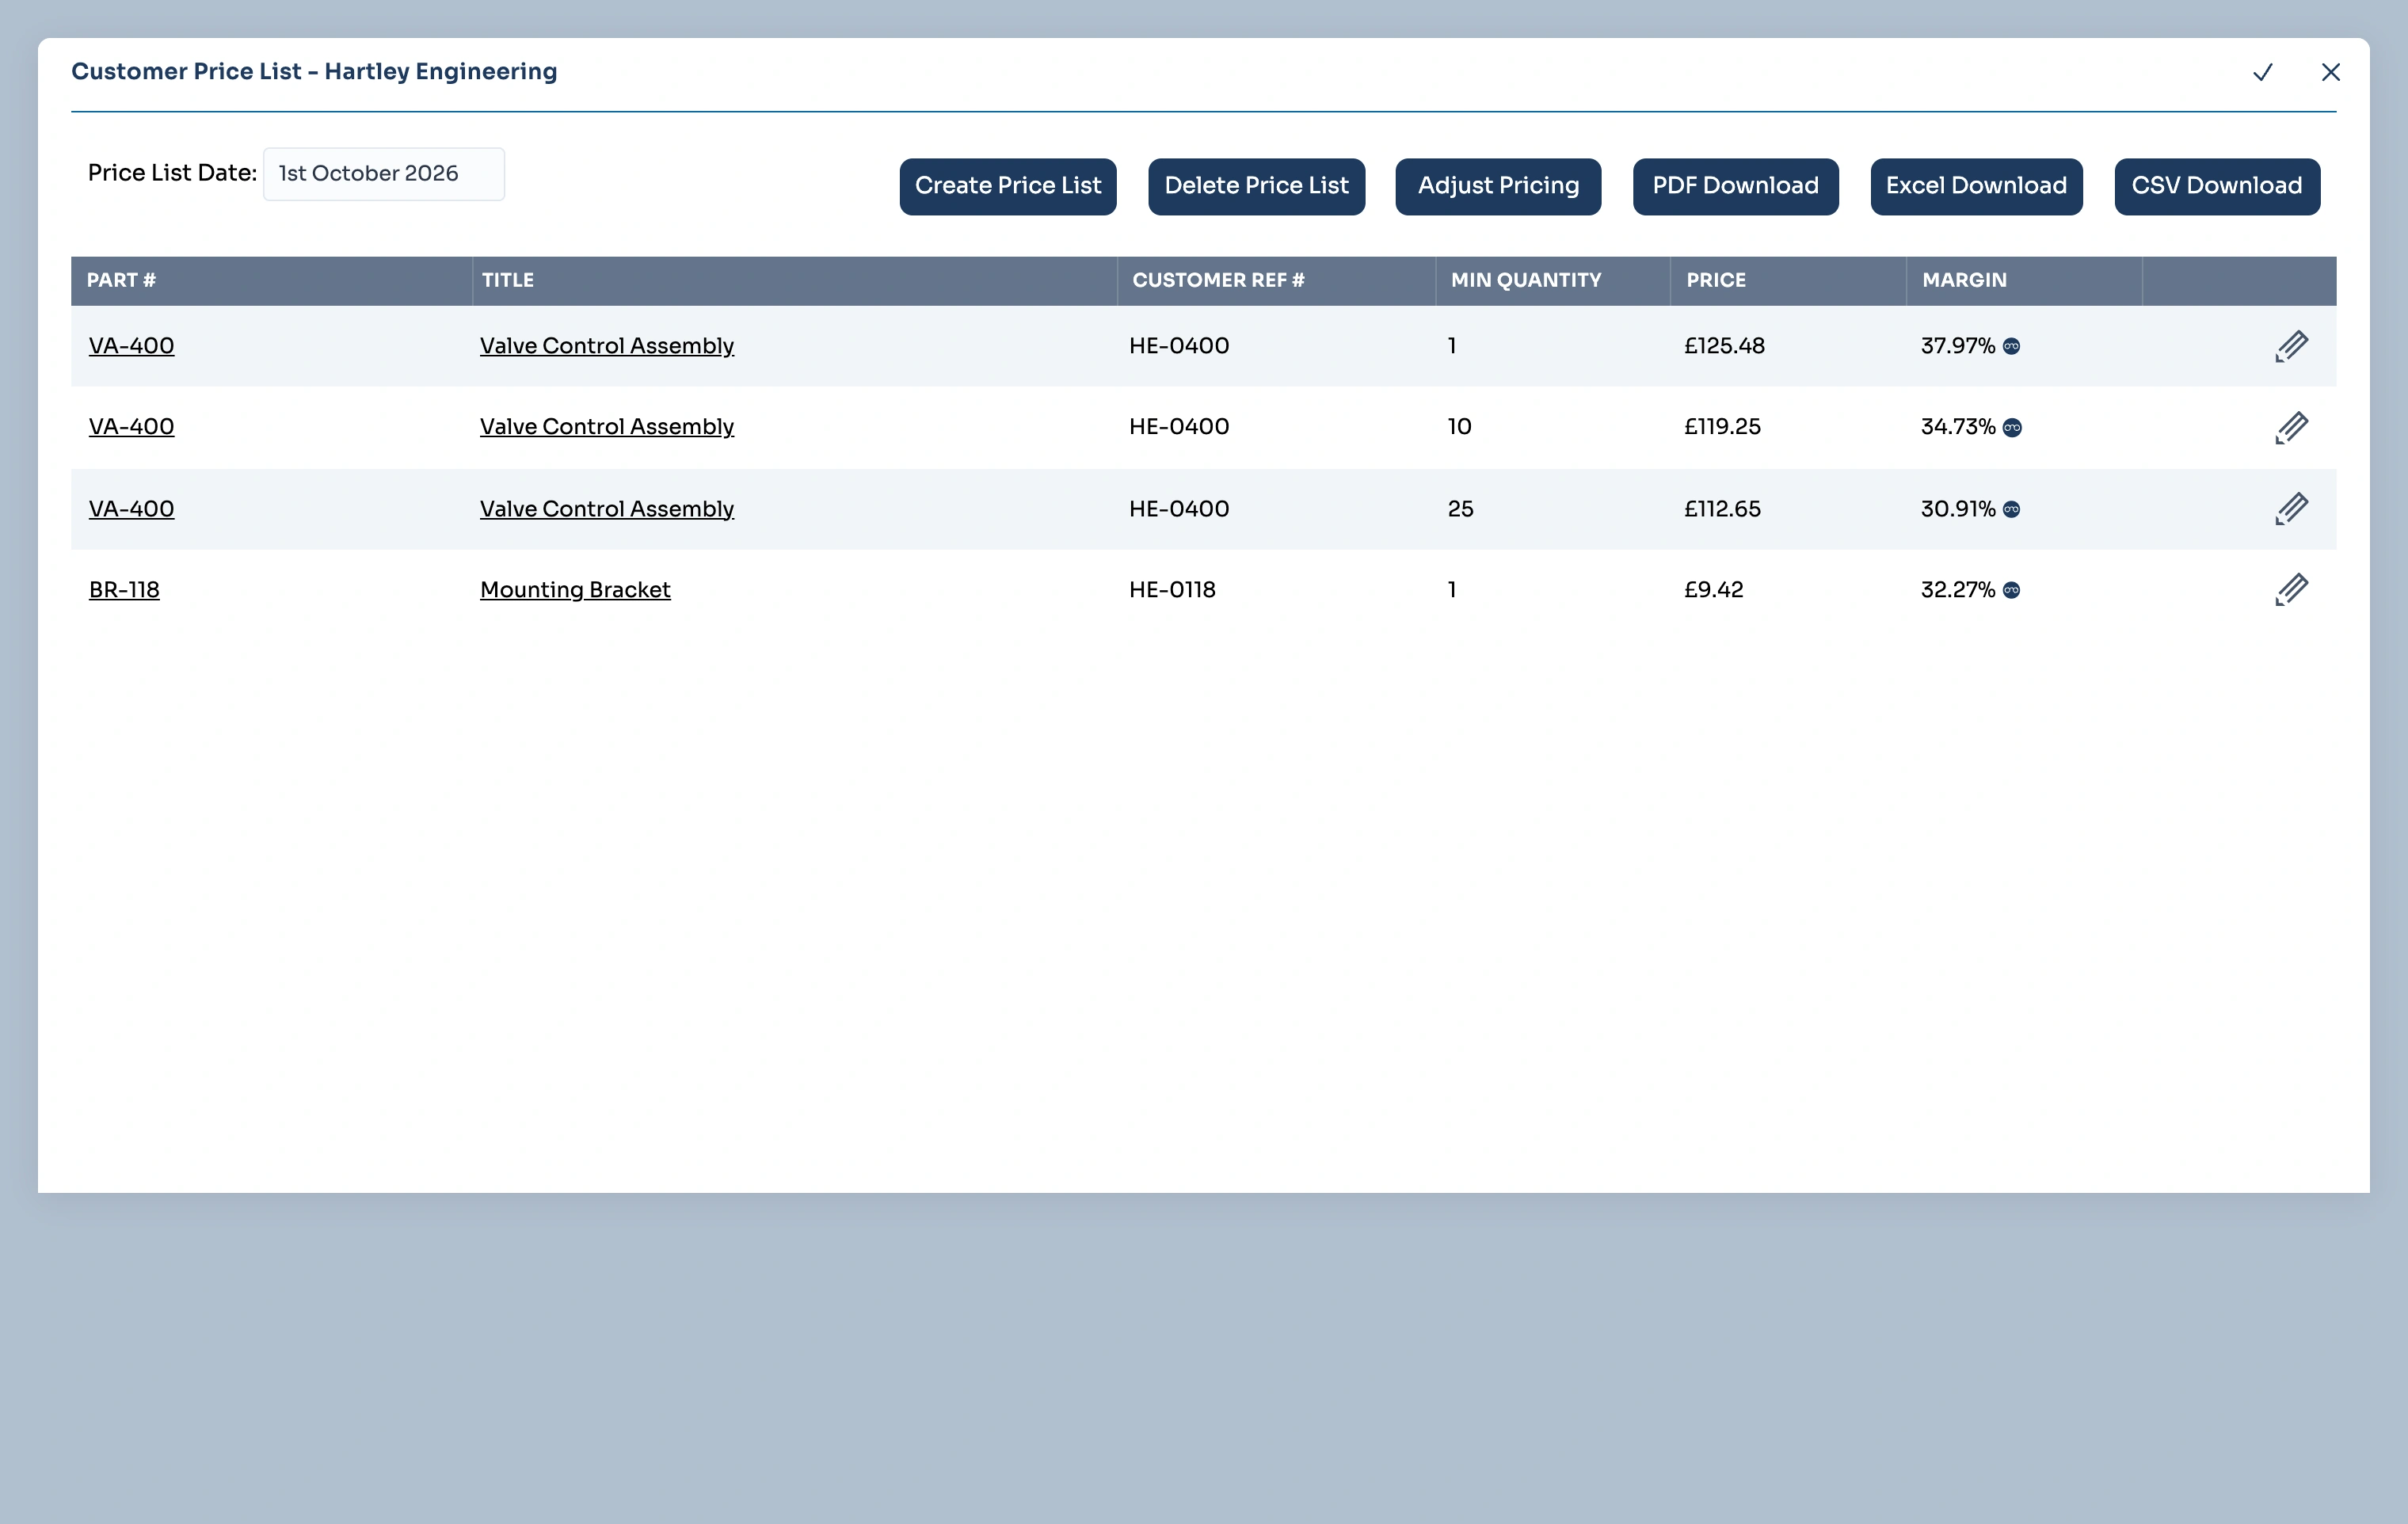This screenshot has width=2408, height=1524.
Task: Click info icon beside 30.91% margin
Action: point(2012,509)
